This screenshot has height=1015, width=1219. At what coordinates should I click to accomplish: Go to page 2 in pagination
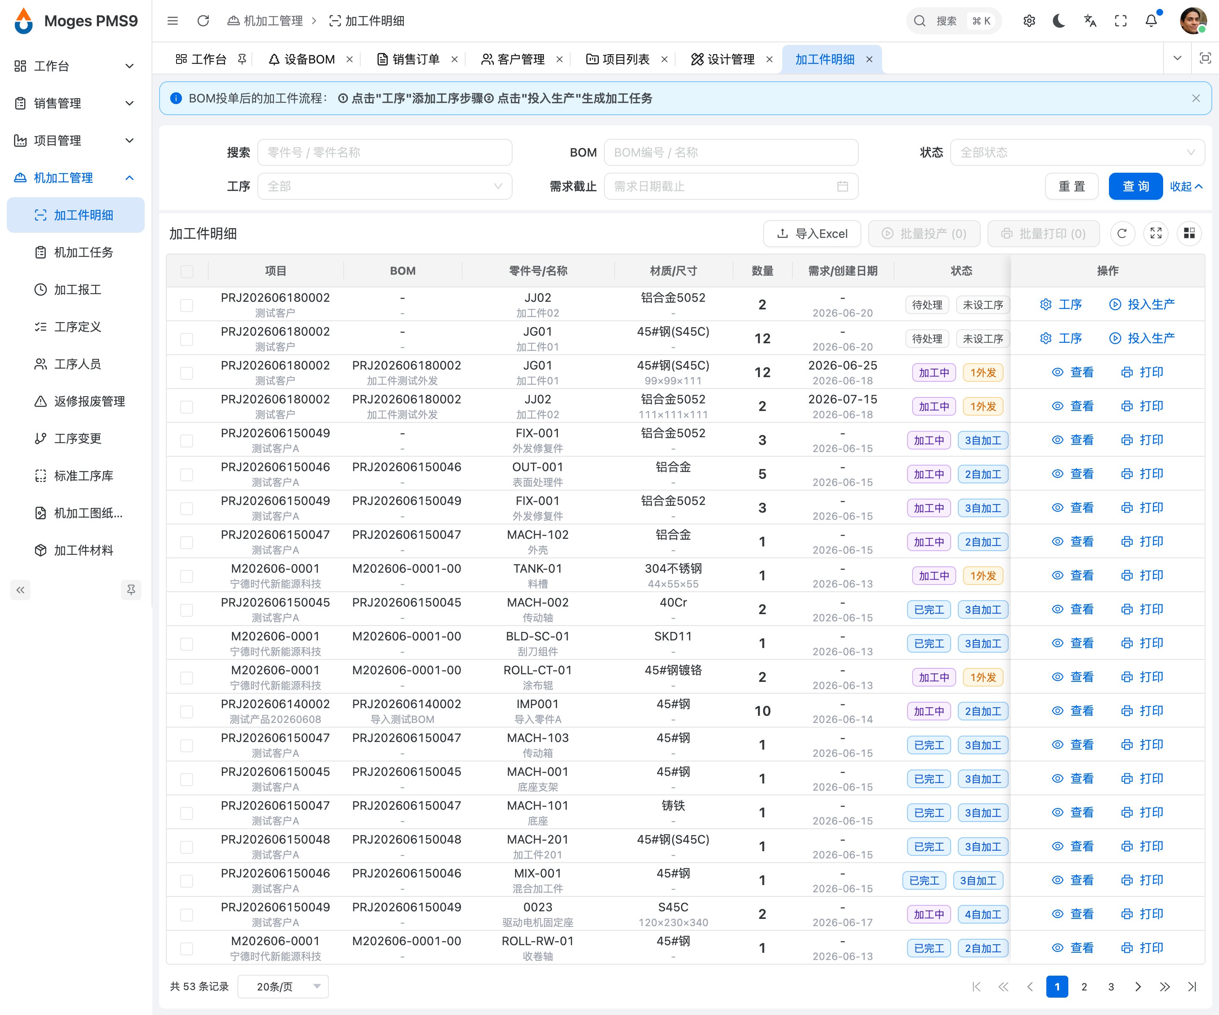[x=1084, y=987]
